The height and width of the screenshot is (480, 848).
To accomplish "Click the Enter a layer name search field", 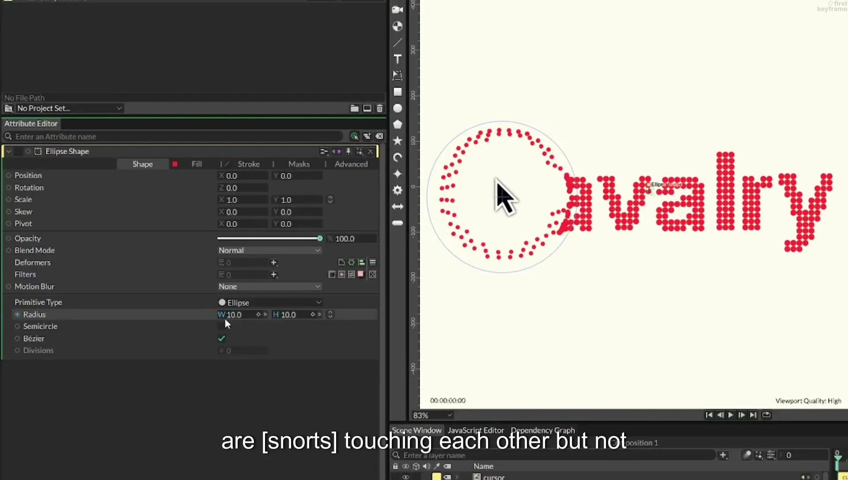I will [554, 455].
